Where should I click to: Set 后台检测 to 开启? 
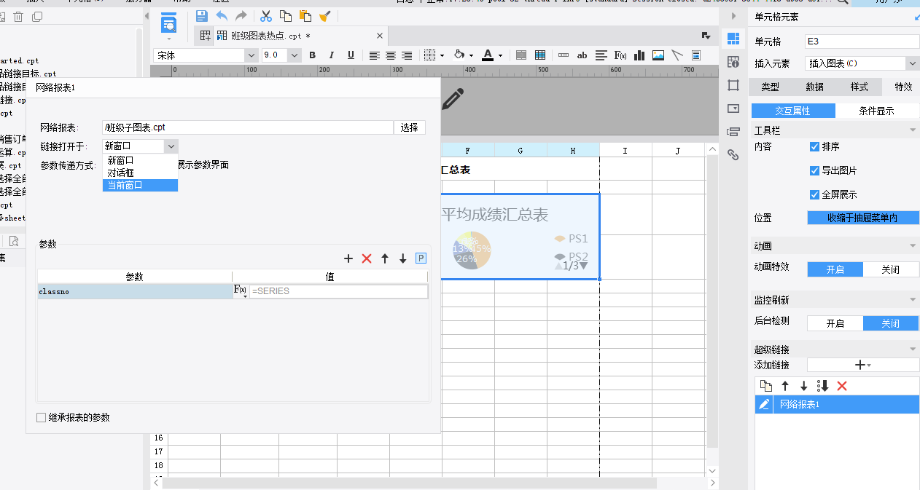click(x=835, y=323)
